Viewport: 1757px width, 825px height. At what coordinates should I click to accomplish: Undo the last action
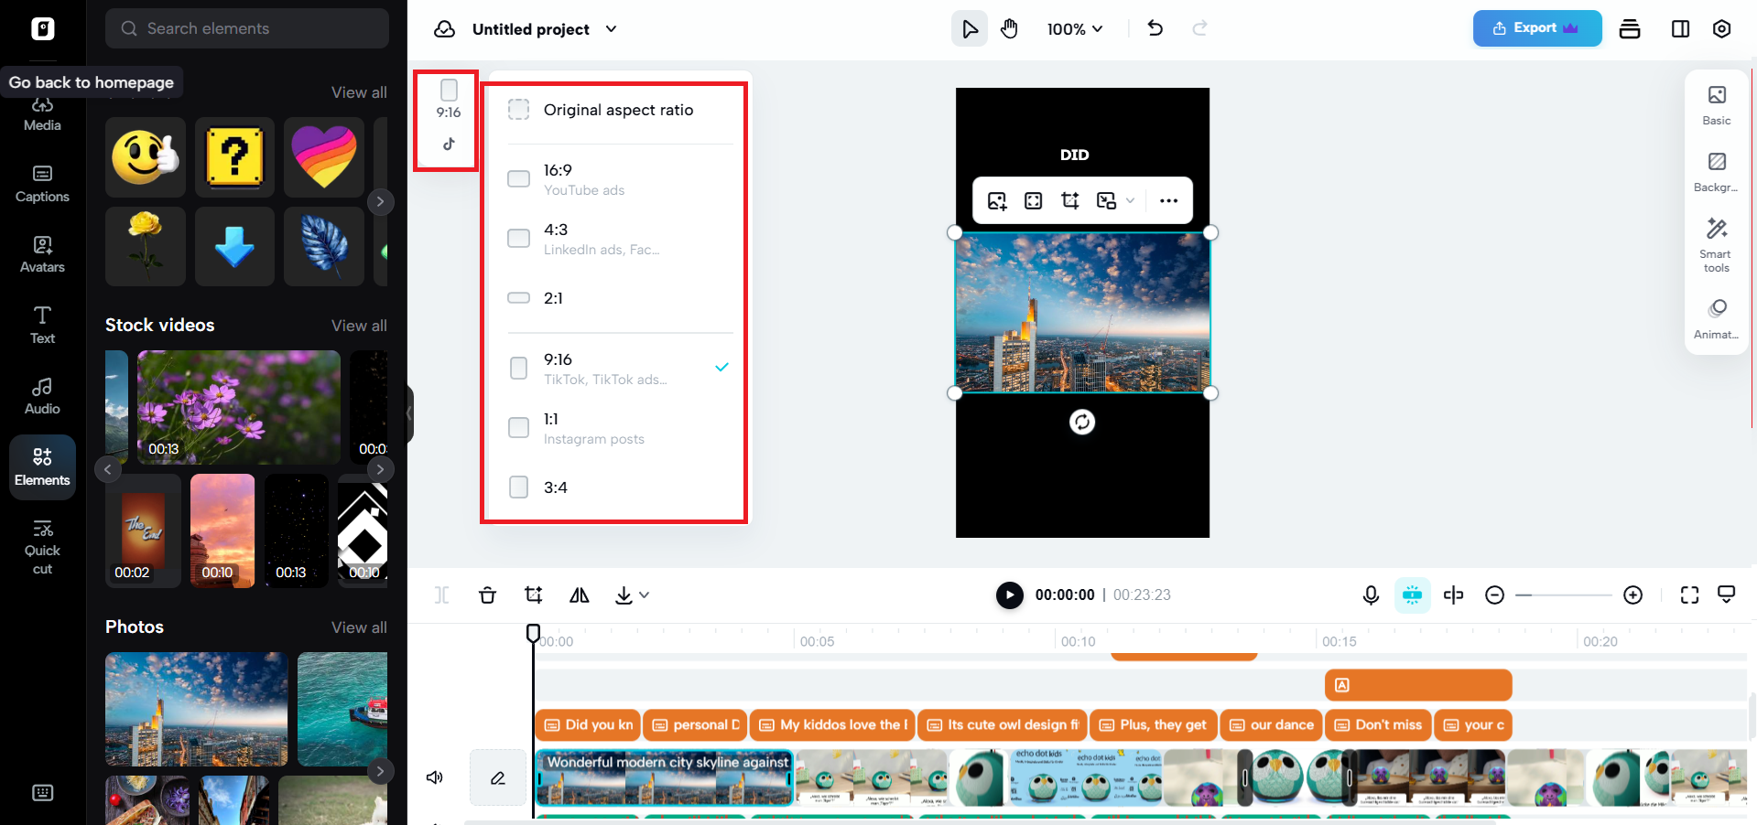pos(1155,28)
